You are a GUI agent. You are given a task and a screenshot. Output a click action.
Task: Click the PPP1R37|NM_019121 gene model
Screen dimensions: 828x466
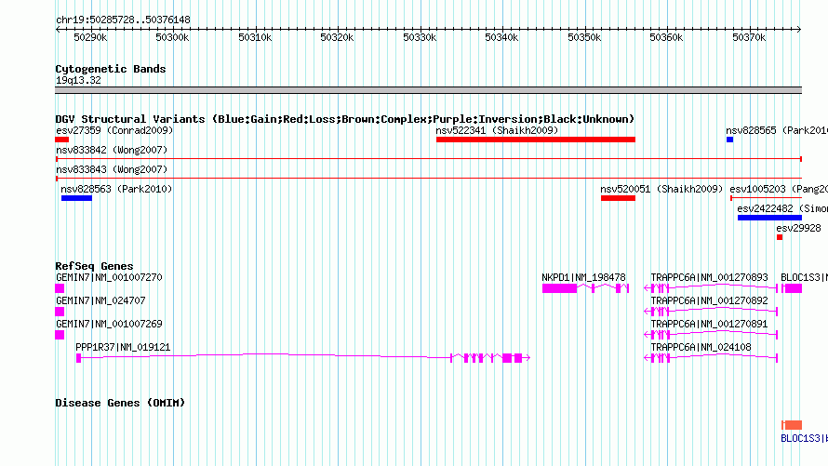(x=303, y=358)
